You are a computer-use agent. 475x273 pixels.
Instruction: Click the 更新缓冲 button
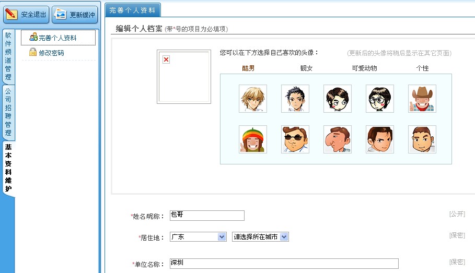tap(75, 15)
